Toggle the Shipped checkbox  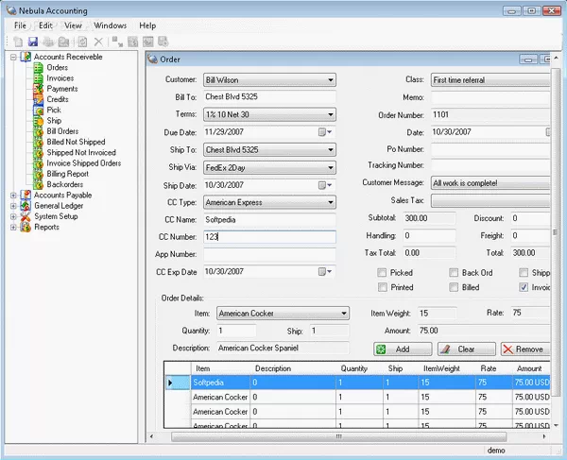[524, 272]
